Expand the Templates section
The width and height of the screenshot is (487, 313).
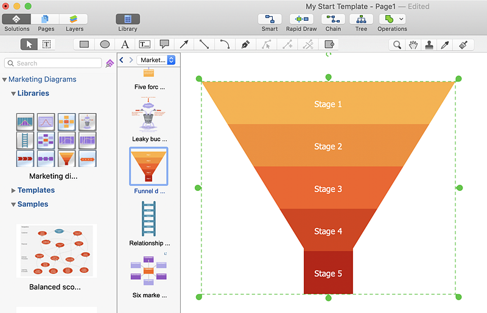click(14, 190)
